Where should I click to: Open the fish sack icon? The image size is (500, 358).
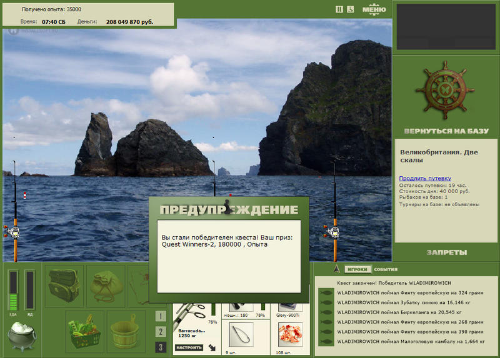click(x=106, y=286)
